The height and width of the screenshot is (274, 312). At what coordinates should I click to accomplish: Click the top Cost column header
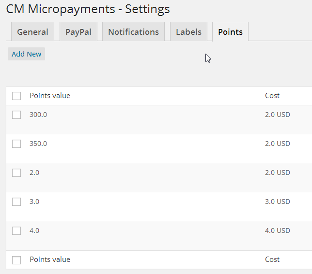point(272,96)
